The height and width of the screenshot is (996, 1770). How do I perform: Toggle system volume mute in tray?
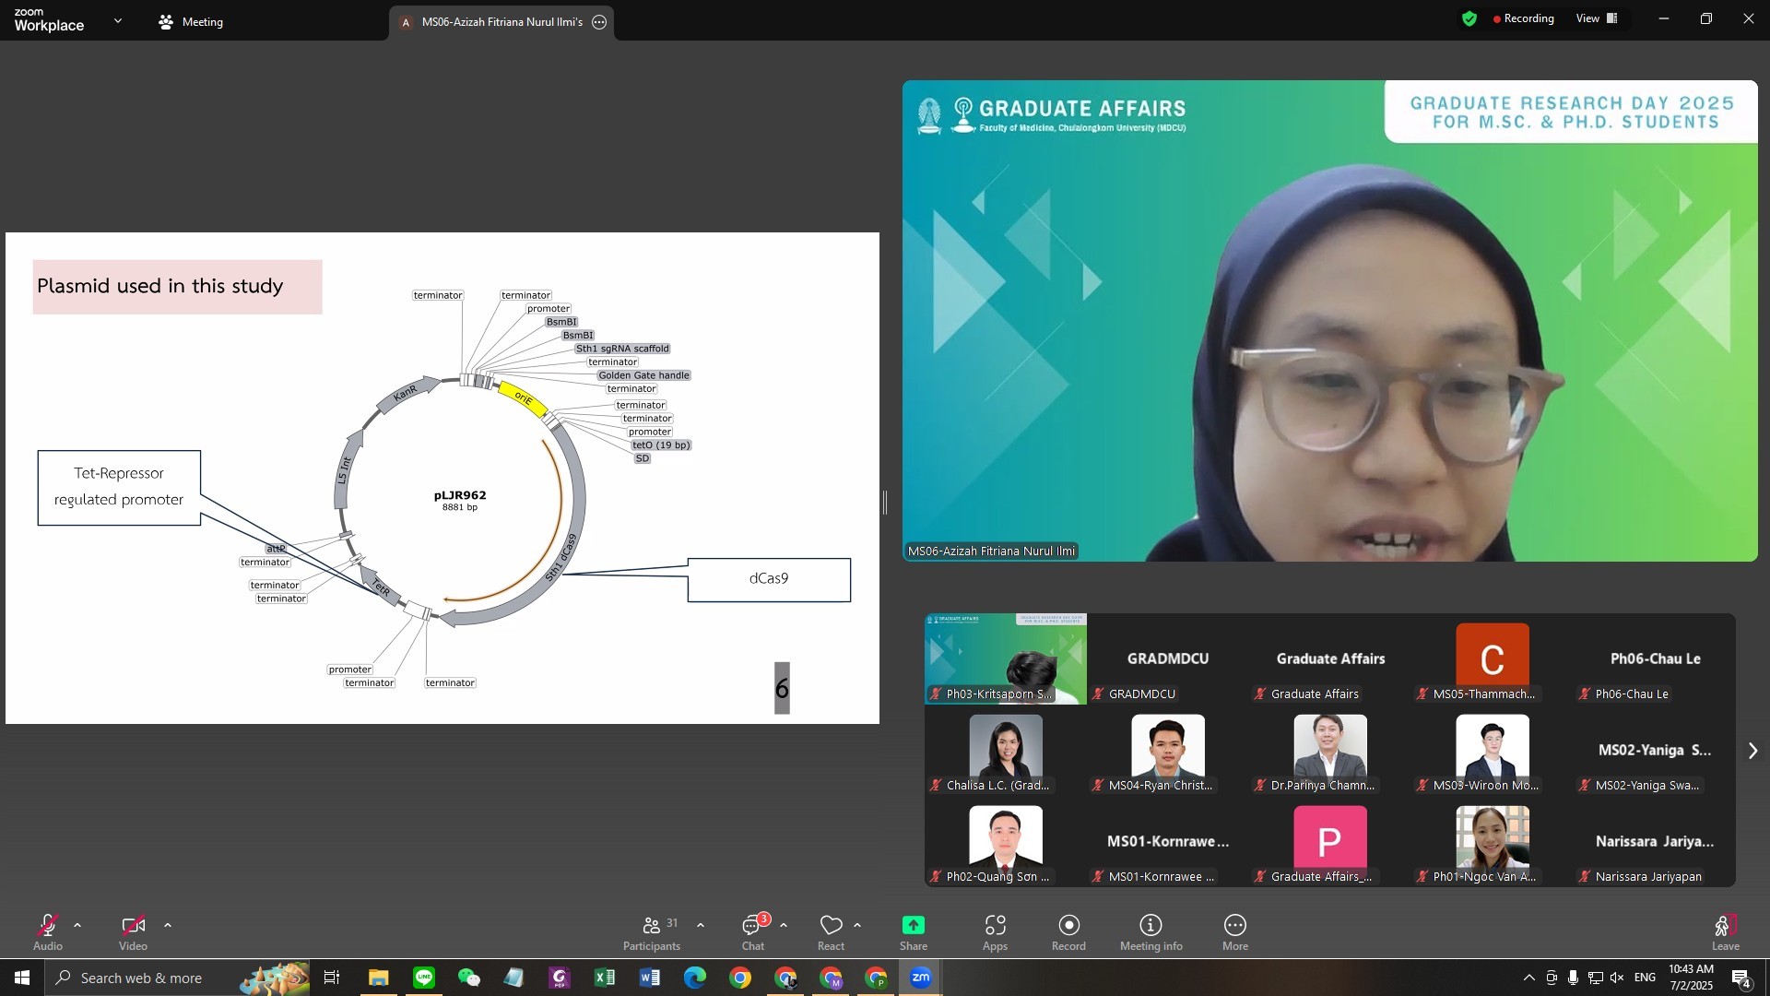point(1617,978)
